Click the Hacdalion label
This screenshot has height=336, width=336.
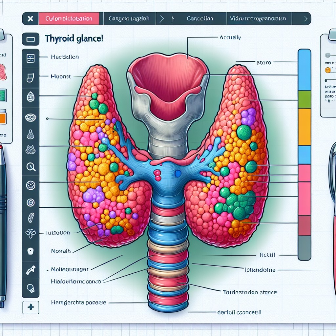[x=65, y=57]
